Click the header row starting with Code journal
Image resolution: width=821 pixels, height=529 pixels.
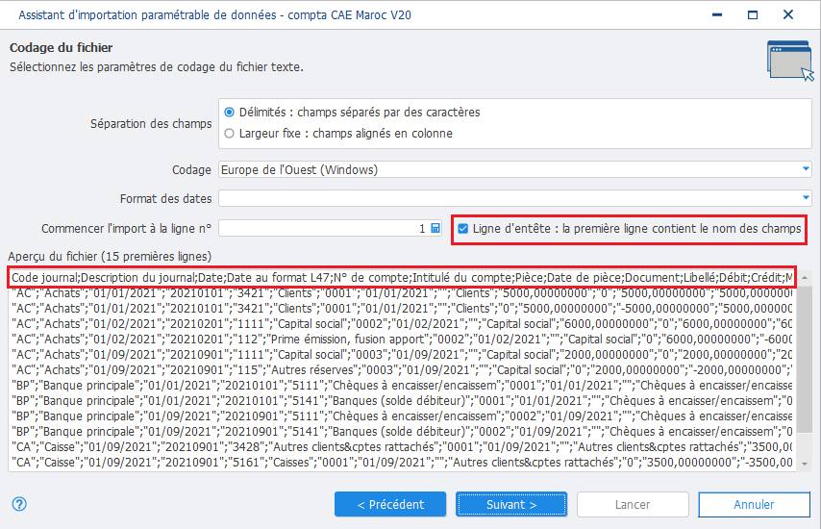402,278
